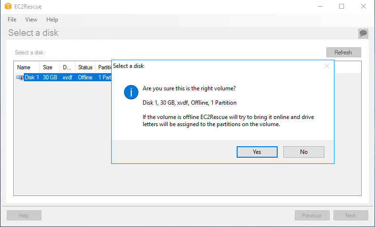This screenshot has width=375, height=227.
Task: Click the xvdf device cell
Action: point(67,77)
